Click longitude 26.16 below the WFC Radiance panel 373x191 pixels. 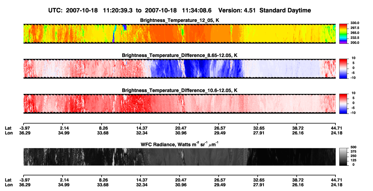pos(298,185)
